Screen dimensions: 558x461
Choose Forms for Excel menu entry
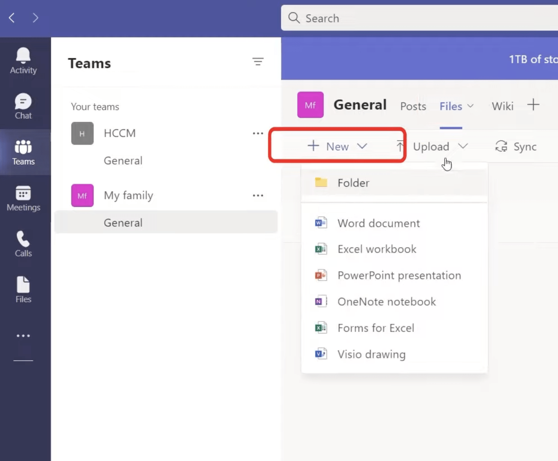(394, 328)
